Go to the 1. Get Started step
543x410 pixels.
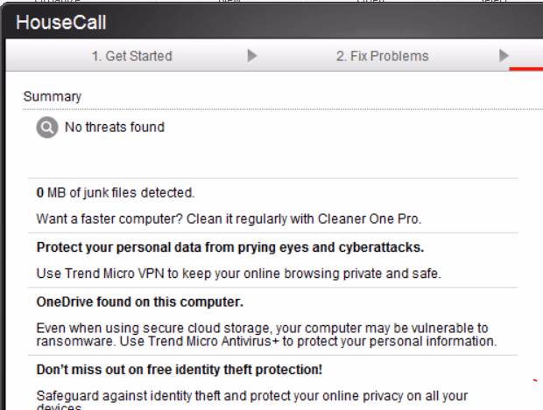click(131, 56)
